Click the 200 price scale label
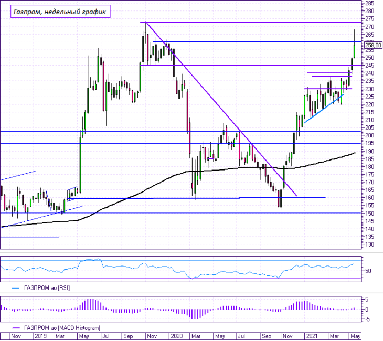The width and height of the screenshot is (383, 341). (369, 135)
